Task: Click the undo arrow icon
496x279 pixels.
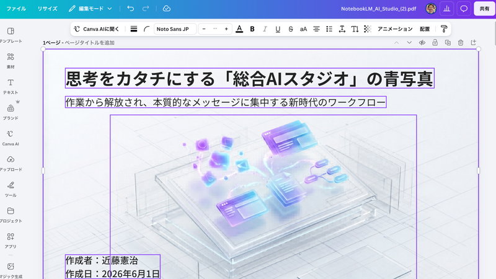Action: coord(130,9)
